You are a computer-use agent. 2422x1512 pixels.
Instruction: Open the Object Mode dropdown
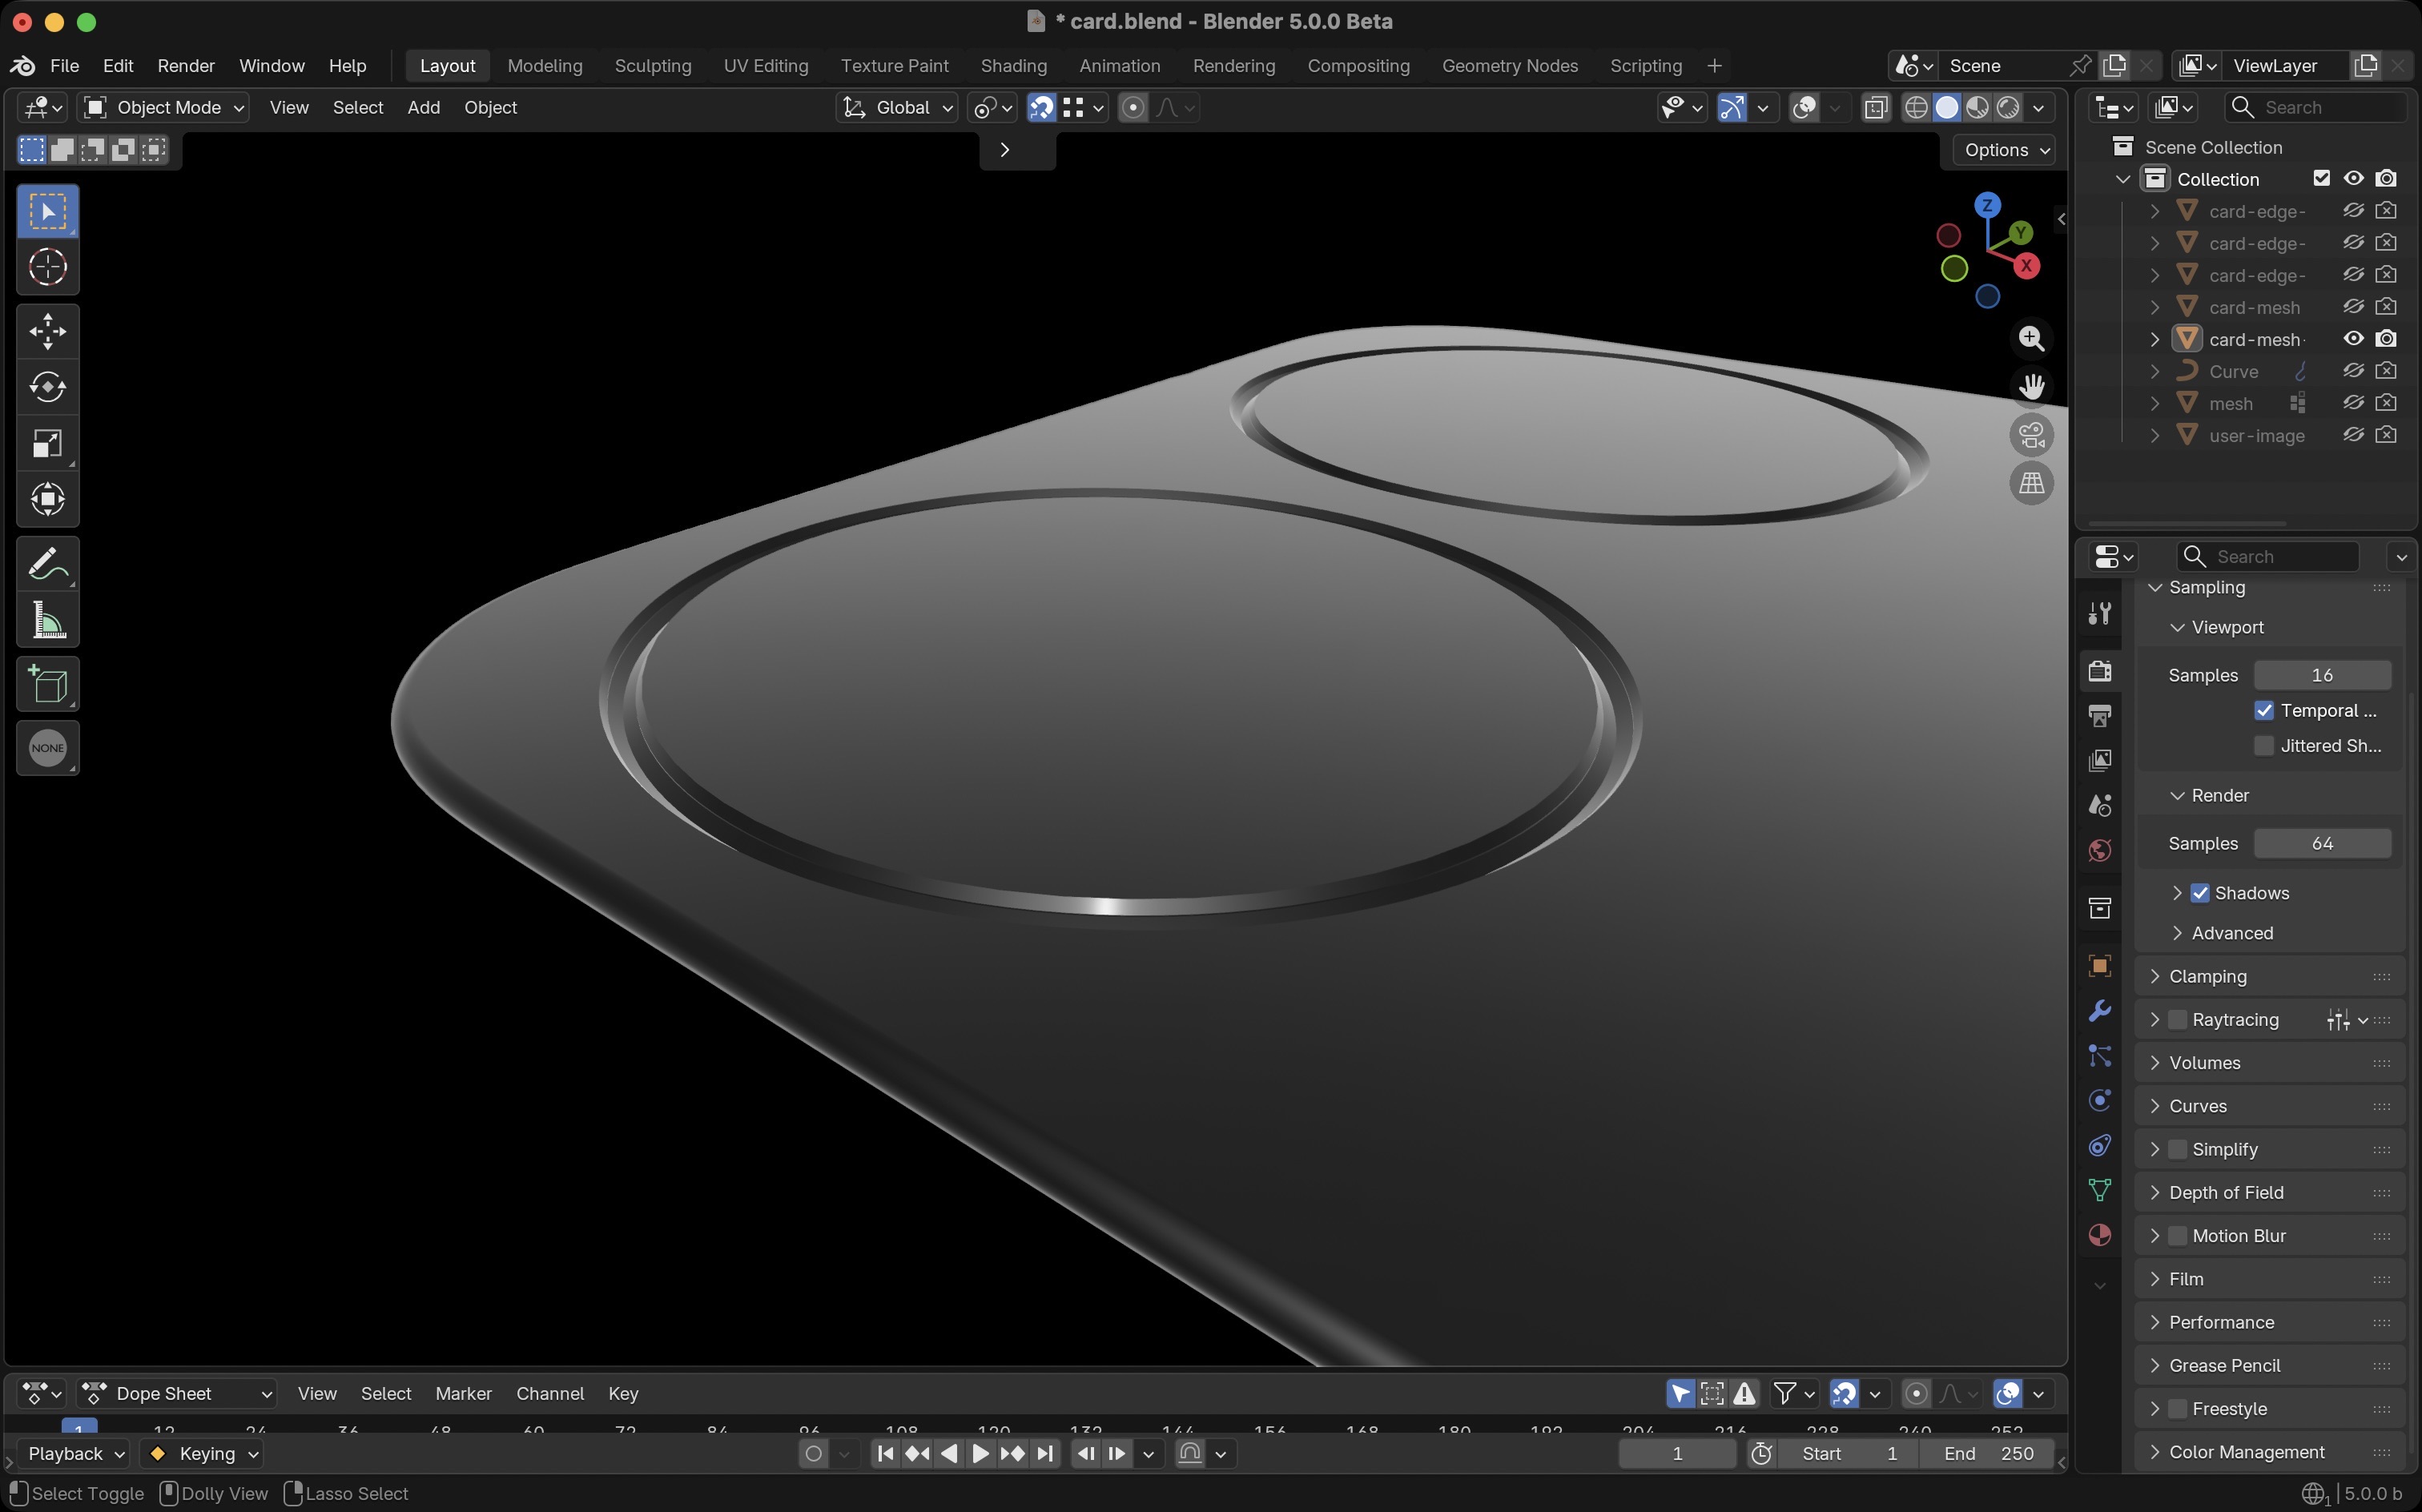tap(164, 108)
